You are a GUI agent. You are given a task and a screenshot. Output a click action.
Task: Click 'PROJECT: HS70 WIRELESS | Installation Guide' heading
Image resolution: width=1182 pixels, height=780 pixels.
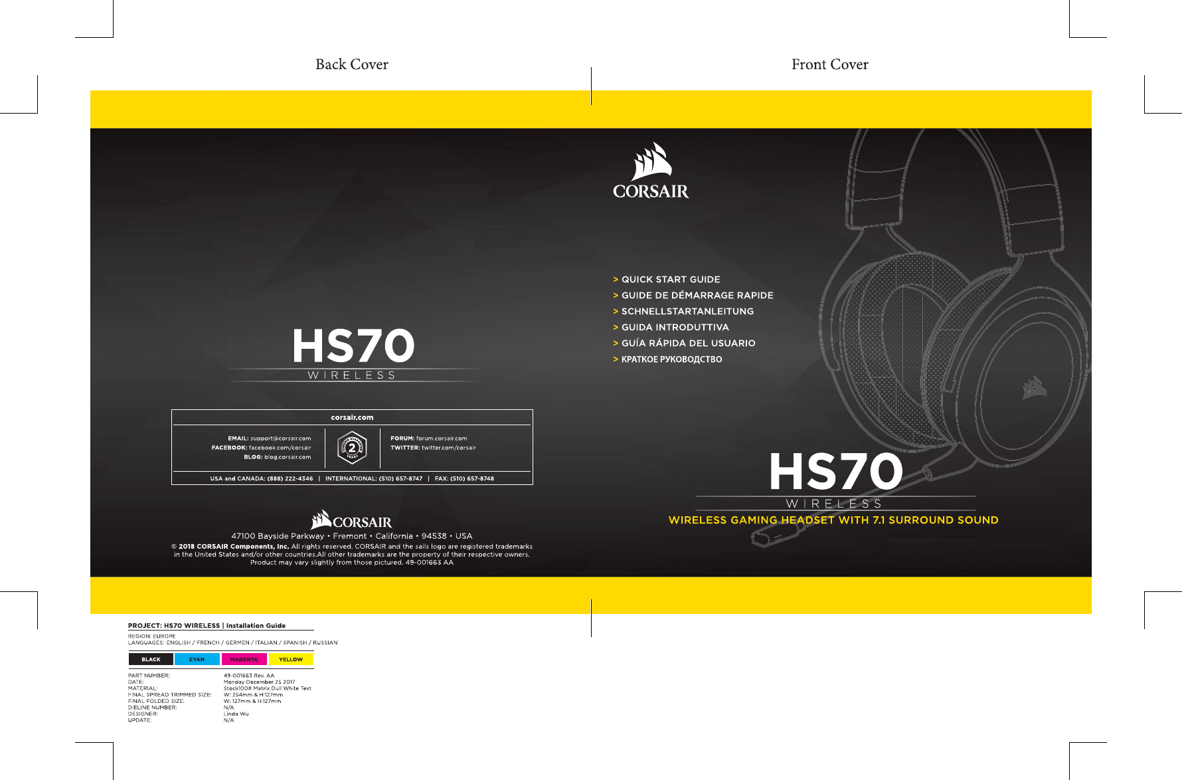coord(207,626)
